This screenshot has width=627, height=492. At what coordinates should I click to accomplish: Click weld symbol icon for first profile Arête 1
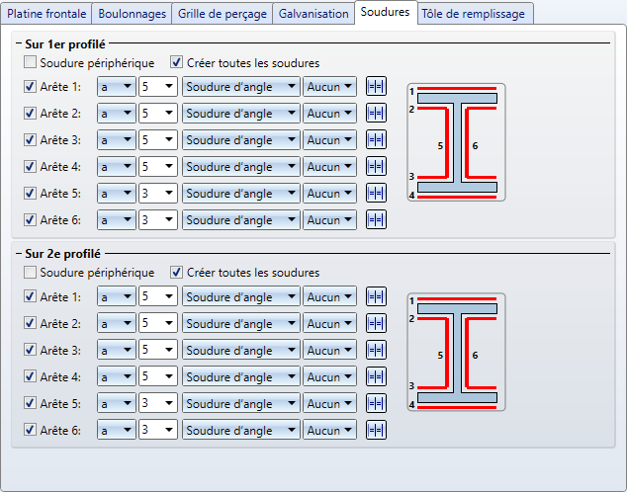(x=376, y=87)
